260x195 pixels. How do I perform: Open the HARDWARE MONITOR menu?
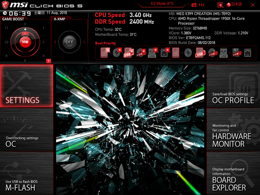233,130
